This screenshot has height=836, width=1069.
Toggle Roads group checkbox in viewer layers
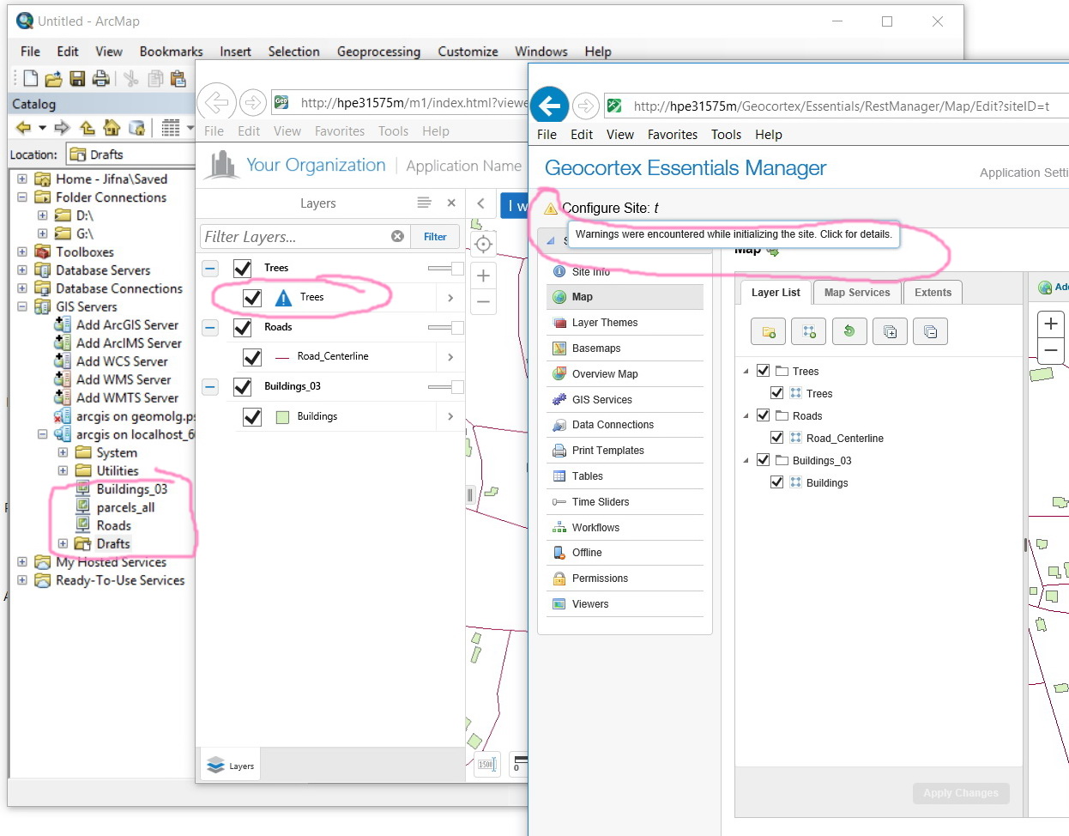click(242, 328)
